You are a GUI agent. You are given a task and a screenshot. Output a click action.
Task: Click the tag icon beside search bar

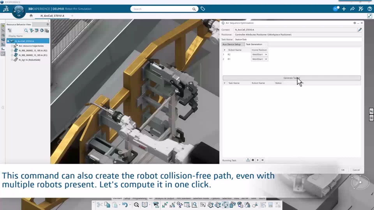coord(203,9)
